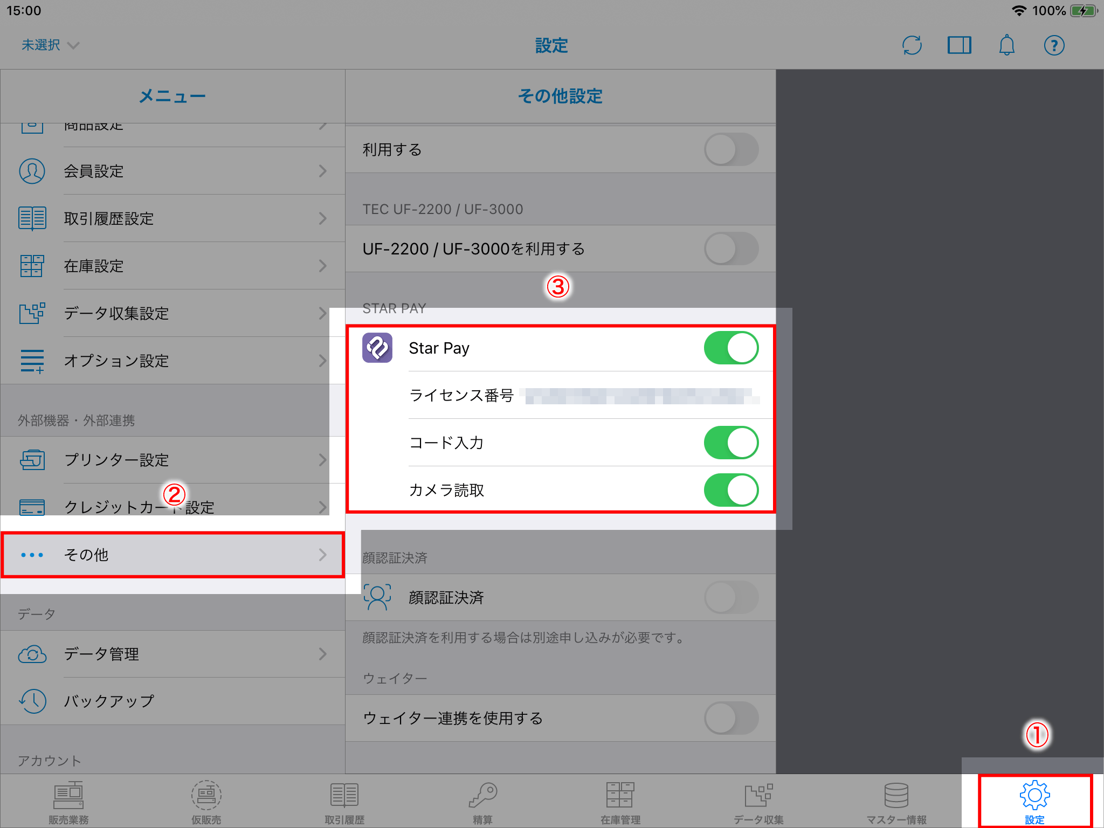Tap the sync refresh icon

coord(912,45)
